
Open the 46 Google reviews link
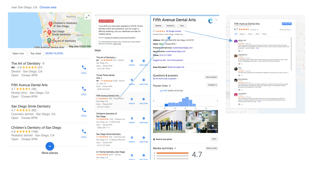pyautogui.click(x=173, y=31)
